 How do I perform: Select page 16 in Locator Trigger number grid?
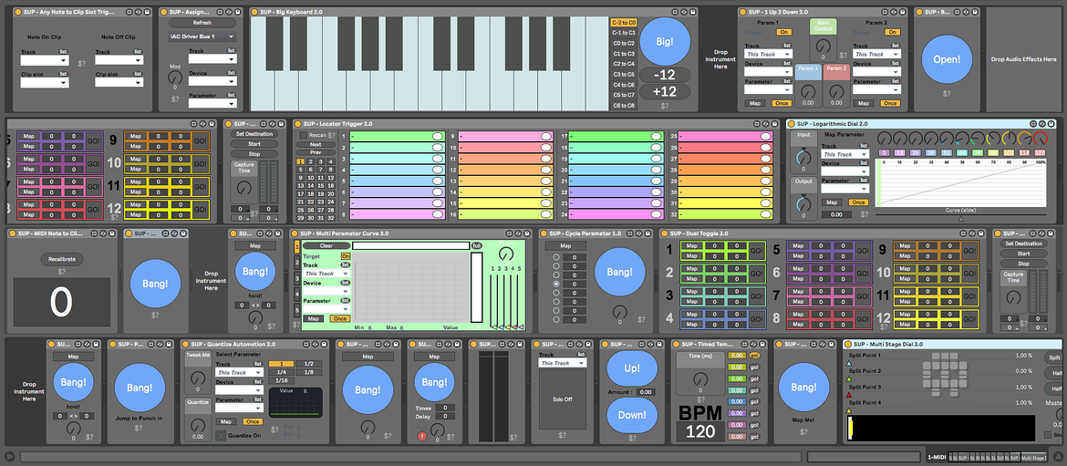331,185
